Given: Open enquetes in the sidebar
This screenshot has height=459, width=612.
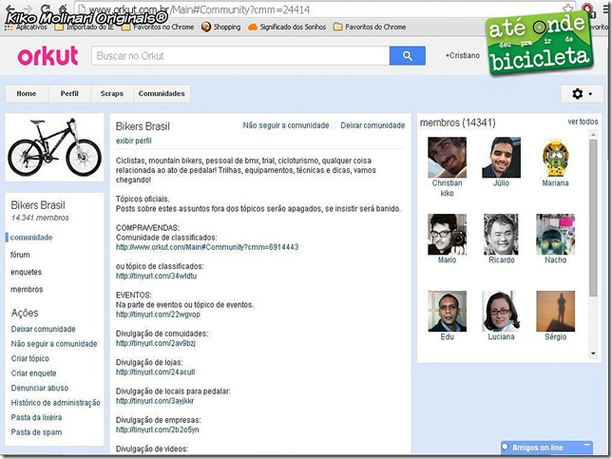Looking at the screenshot, I should coord(27,272).
